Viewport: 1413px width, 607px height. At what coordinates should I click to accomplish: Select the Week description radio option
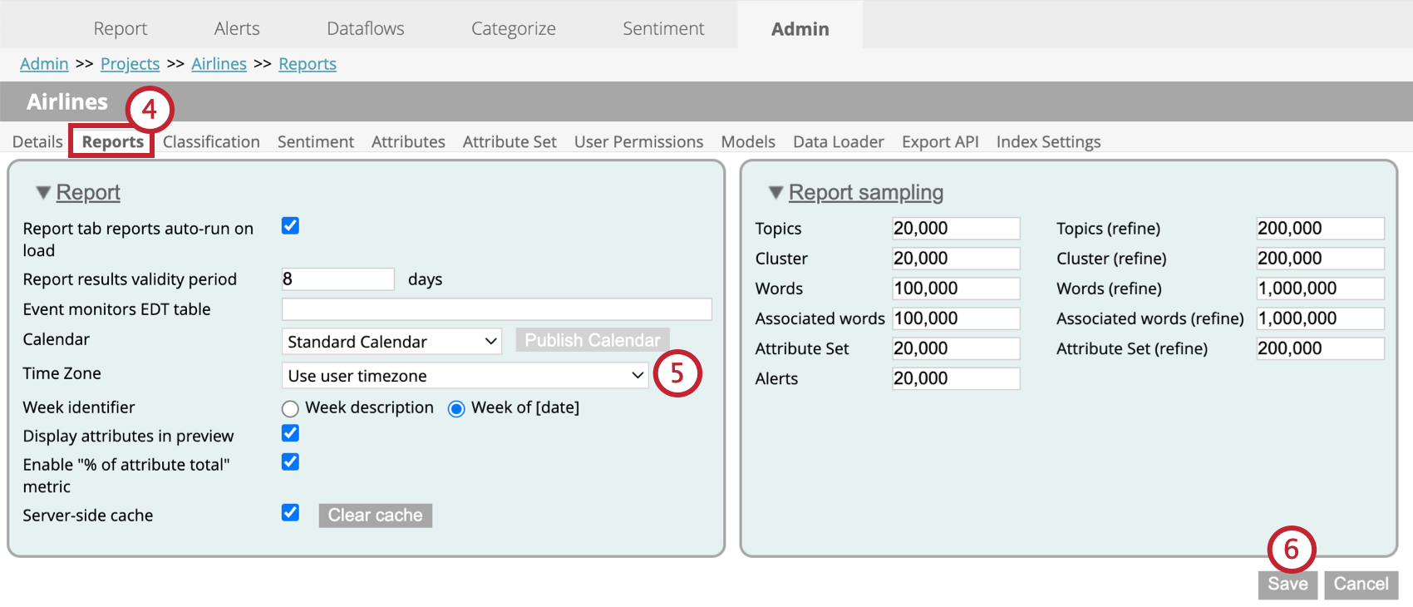(290, 408)
